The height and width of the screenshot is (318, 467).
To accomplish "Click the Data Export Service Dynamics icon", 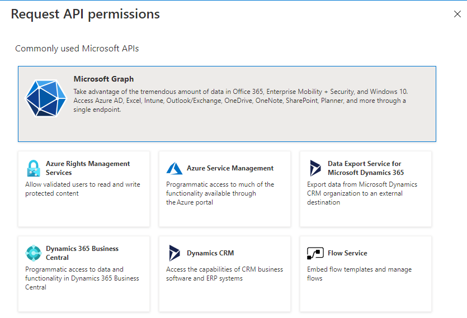I will pyautogui.click(x=315, y=168).
